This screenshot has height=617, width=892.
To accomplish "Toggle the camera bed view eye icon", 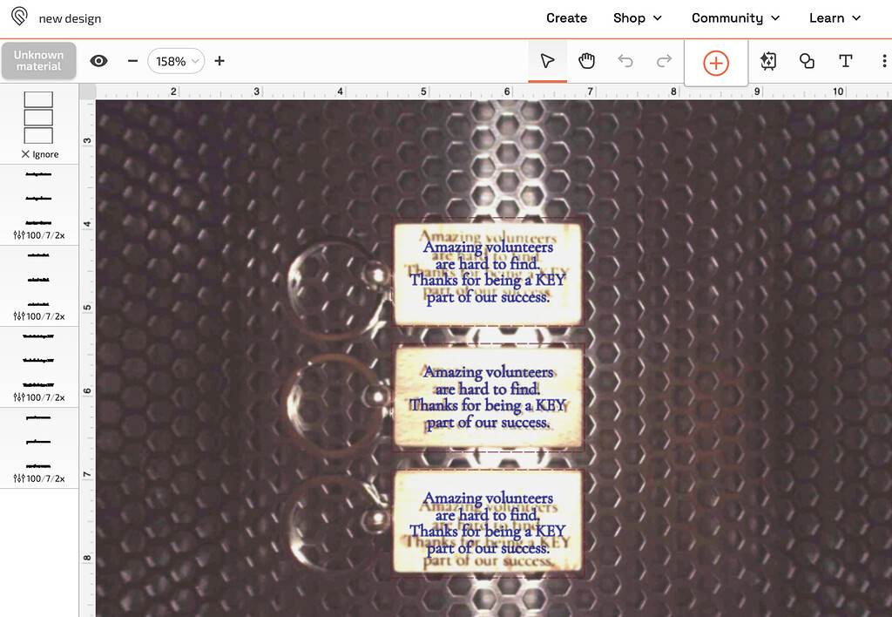I will (98, 60).
